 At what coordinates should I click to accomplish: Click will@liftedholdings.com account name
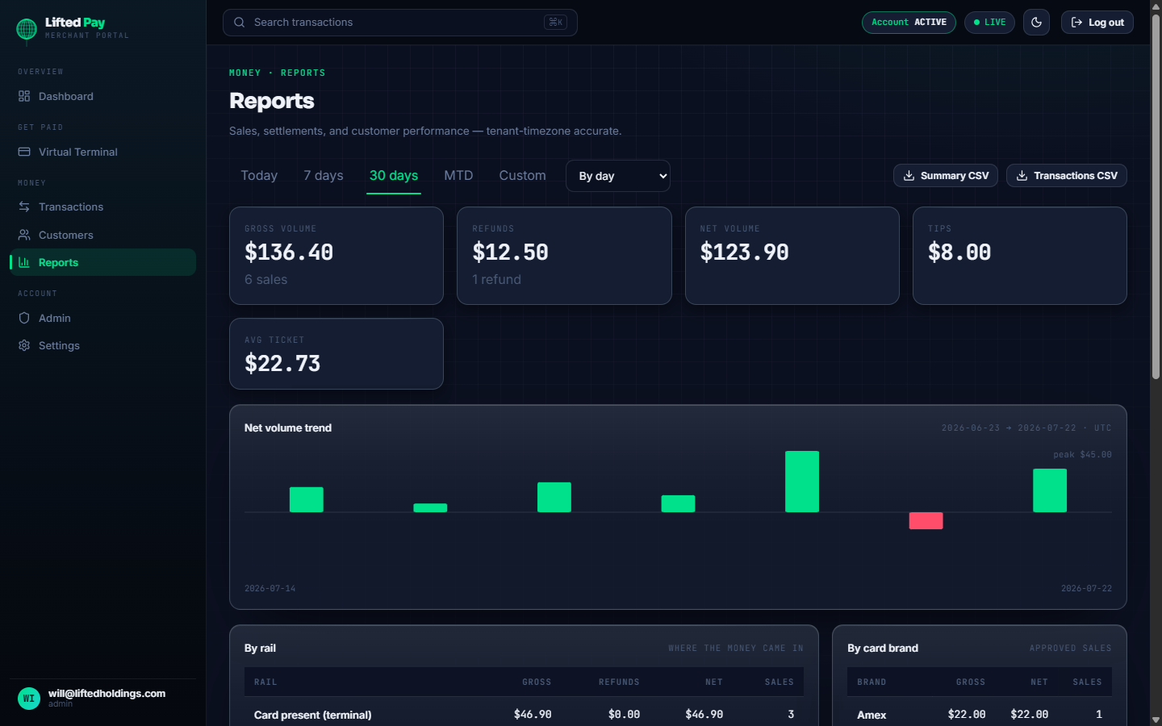click(107, 694)
